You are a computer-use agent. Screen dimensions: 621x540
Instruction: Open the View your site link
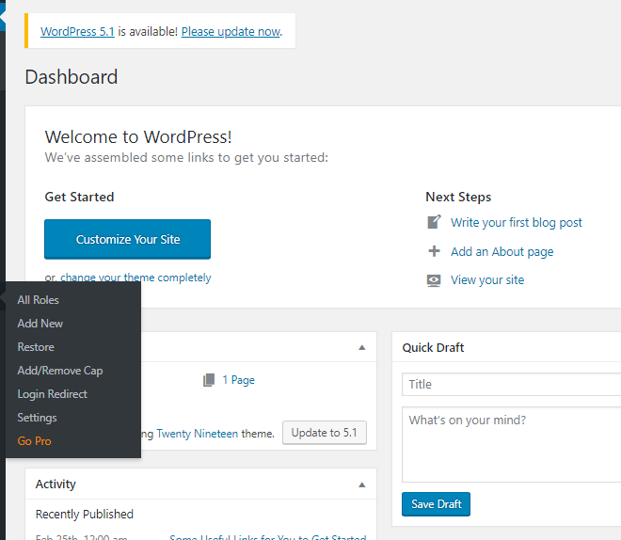487,280
